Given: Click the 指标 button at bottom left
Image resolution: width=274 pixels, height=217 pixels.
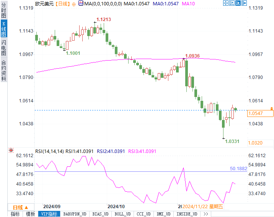Looking at the screenshot, I should [x=15, y=214].
